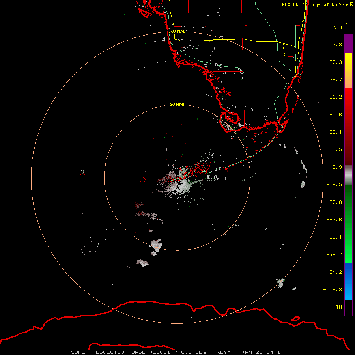
Task: Click the 100 NMI range ring label
Action: [177, 31]
